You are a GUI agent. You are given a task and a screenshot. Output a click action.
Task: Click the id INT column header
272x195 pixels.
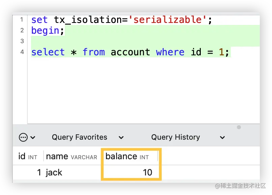coord(28,157)
